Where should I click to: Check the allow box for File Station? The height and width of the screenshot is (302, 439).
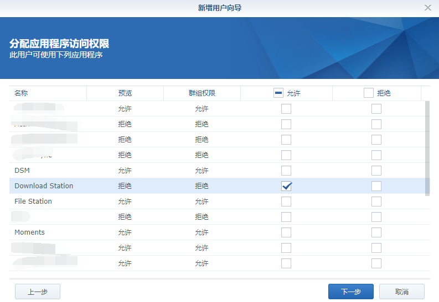click(x=286, y=202)
